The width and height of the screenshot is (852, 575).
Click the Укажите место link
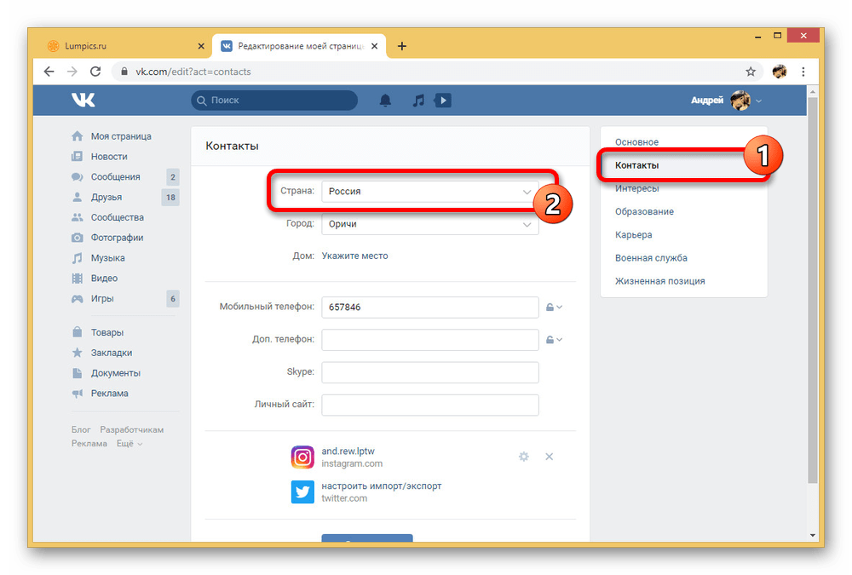[x=354, y=256]
